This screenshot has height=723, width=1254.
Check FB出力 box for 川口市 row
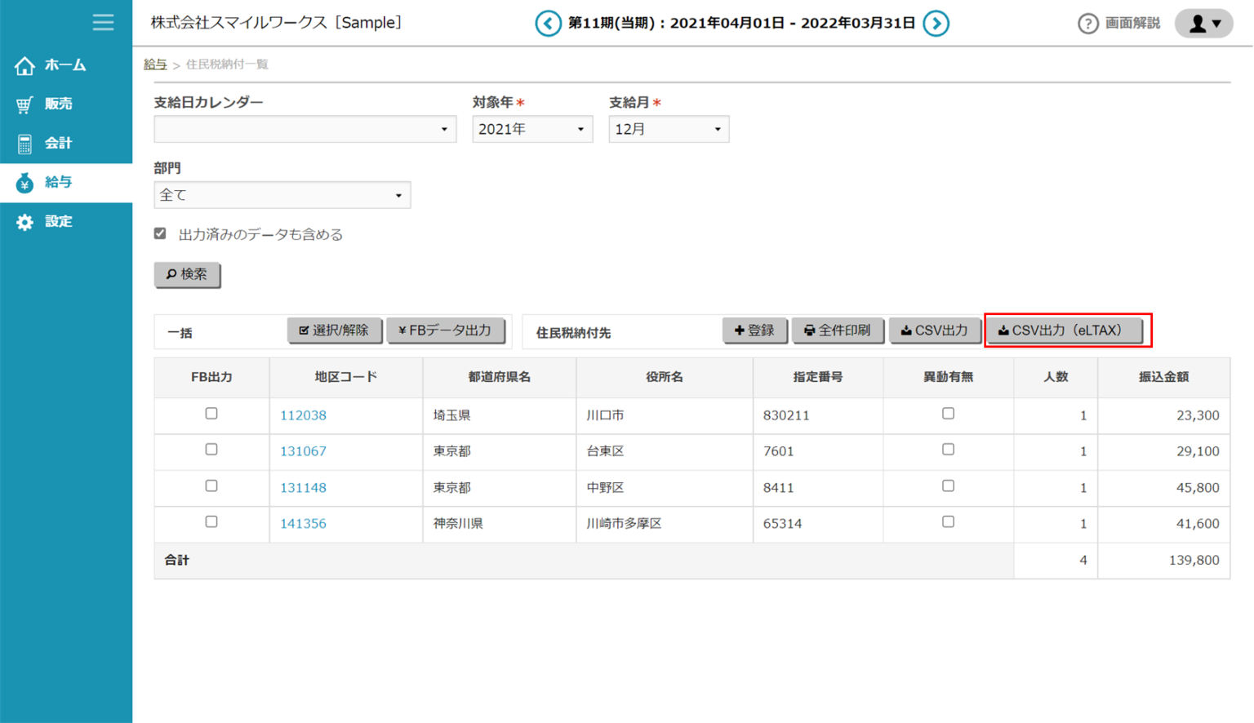pos(211,414)
